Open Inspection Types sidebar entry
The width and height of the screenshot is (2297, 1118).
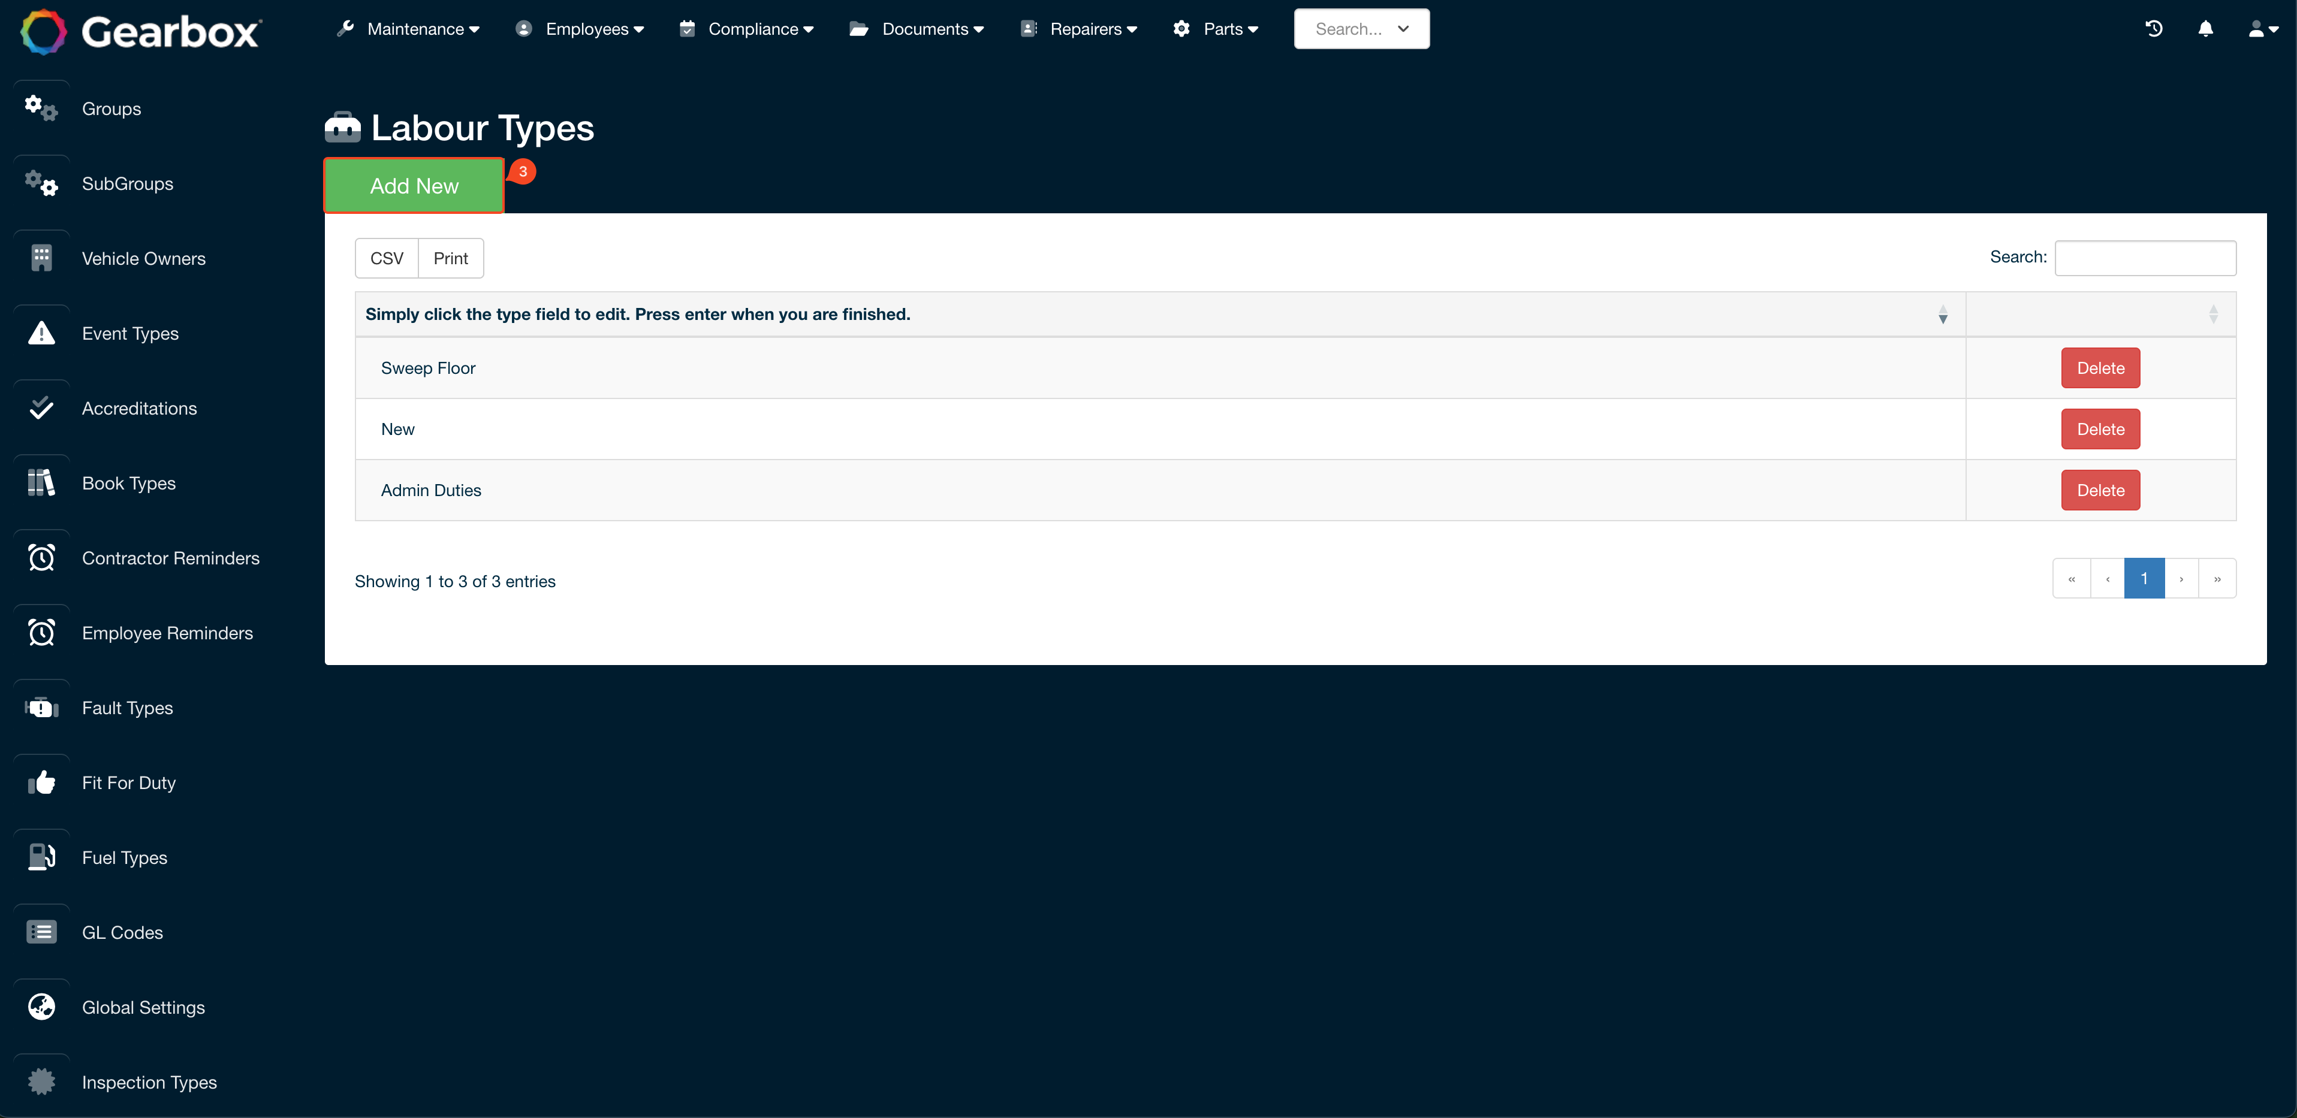[149, 1081]
